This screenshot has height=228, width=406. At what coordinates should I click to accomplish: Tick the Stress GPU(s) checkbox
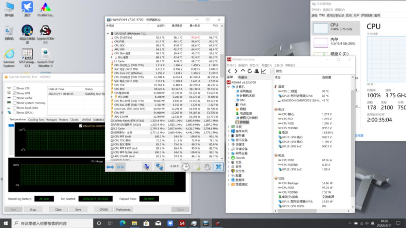(x=15, y=112)
